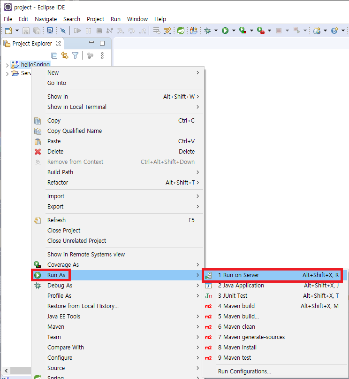This screenshot has height=379, width=349.
Task: Expand the New submenu
Action: [118, 73]
